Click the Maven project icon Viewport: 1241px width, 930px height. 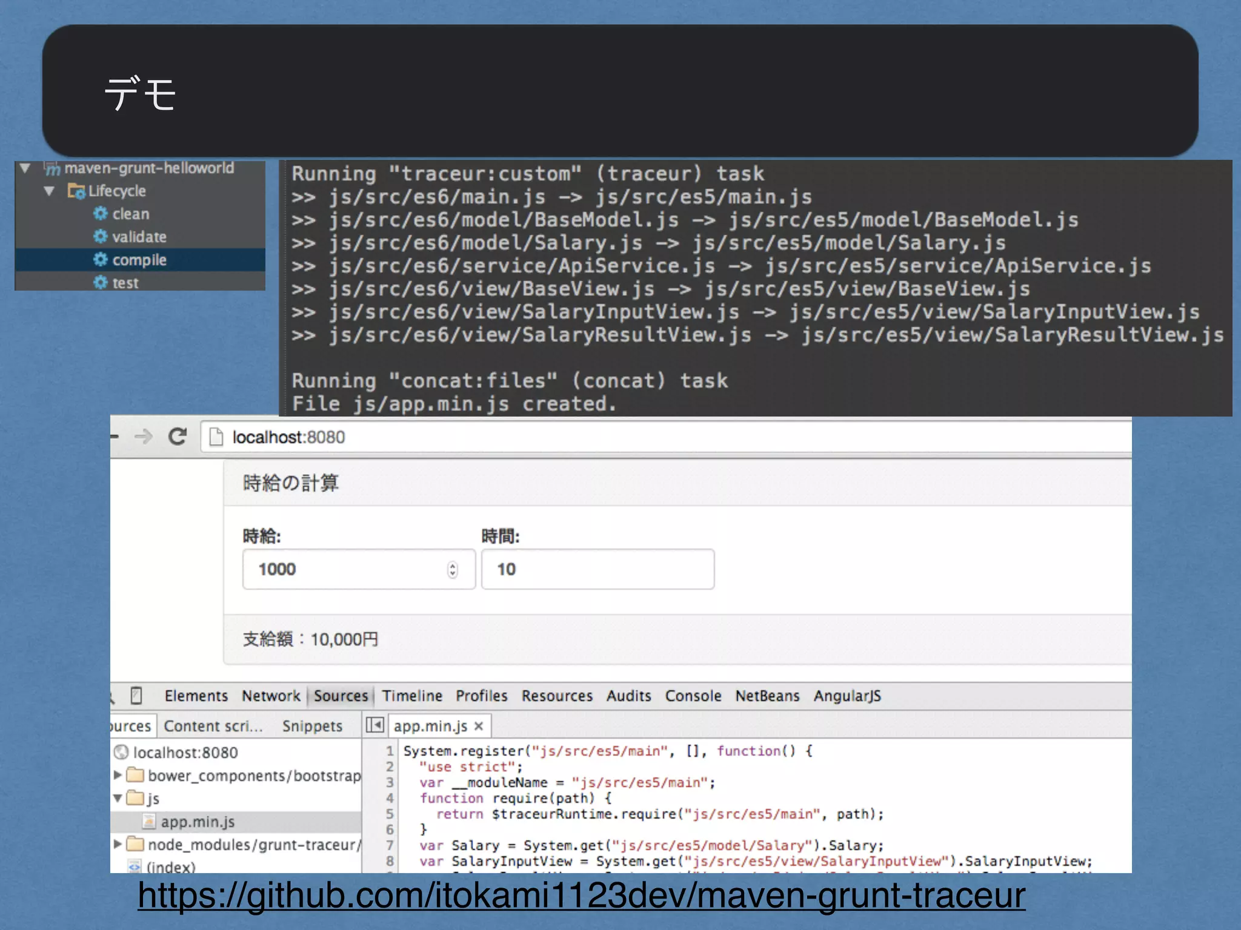pos(53,168)
